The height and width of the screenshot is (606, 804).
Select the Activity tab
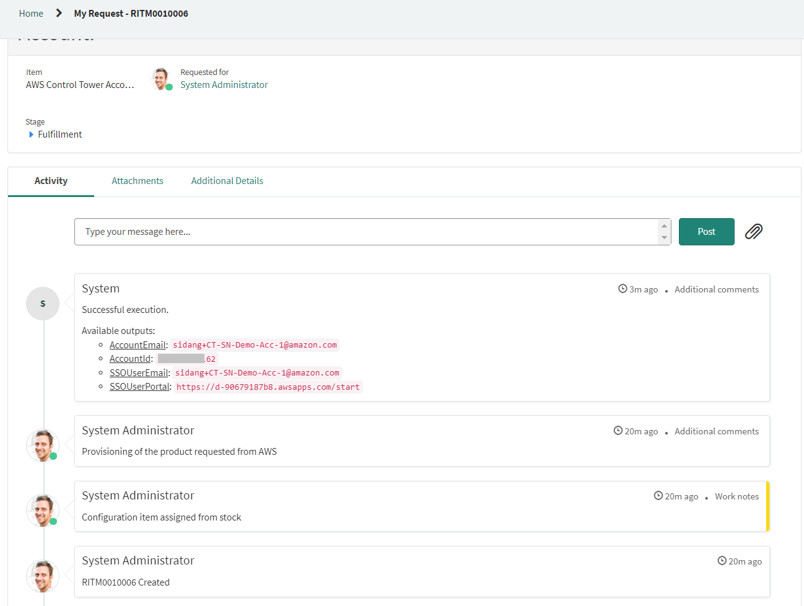[x=50, y=180]
